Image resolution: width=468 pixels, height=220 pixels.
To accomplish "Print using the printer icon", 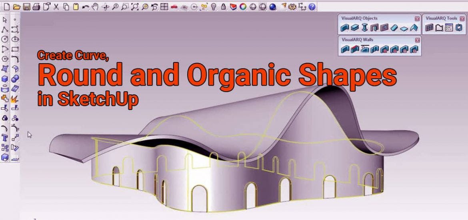I will 36,7.
